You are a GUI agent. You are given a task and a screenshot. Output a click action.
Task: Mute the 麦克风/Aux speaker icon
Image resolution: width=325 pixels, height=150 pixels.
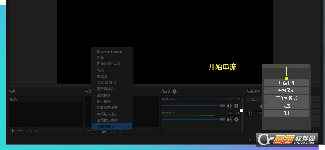tap(229, 106)
